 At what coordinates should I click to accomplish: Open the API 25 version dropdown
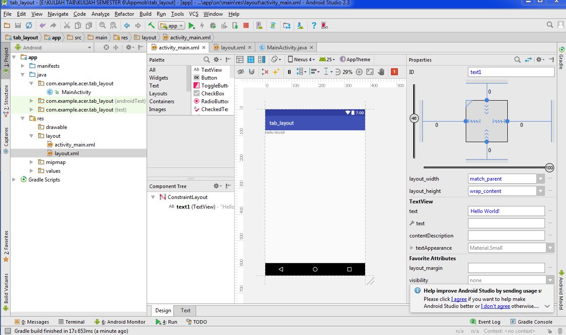[327, 59]
